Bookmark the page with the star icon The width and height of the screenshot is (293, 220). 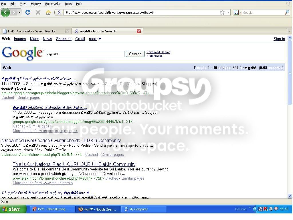coord(222,13)
